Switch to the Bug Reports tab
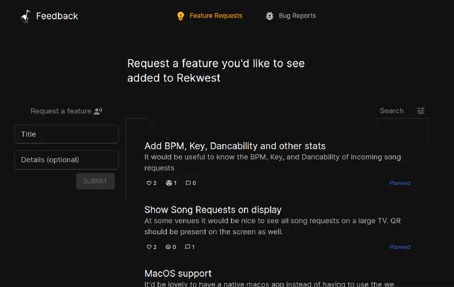The width and height of the screenshot is (454, 287). pyautogui.click(x=297, y=16)
